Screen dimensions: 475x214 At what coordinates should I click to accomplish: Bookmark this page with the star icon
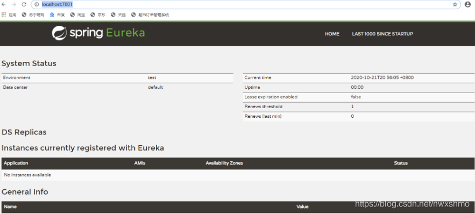click(x=455, y=4)
